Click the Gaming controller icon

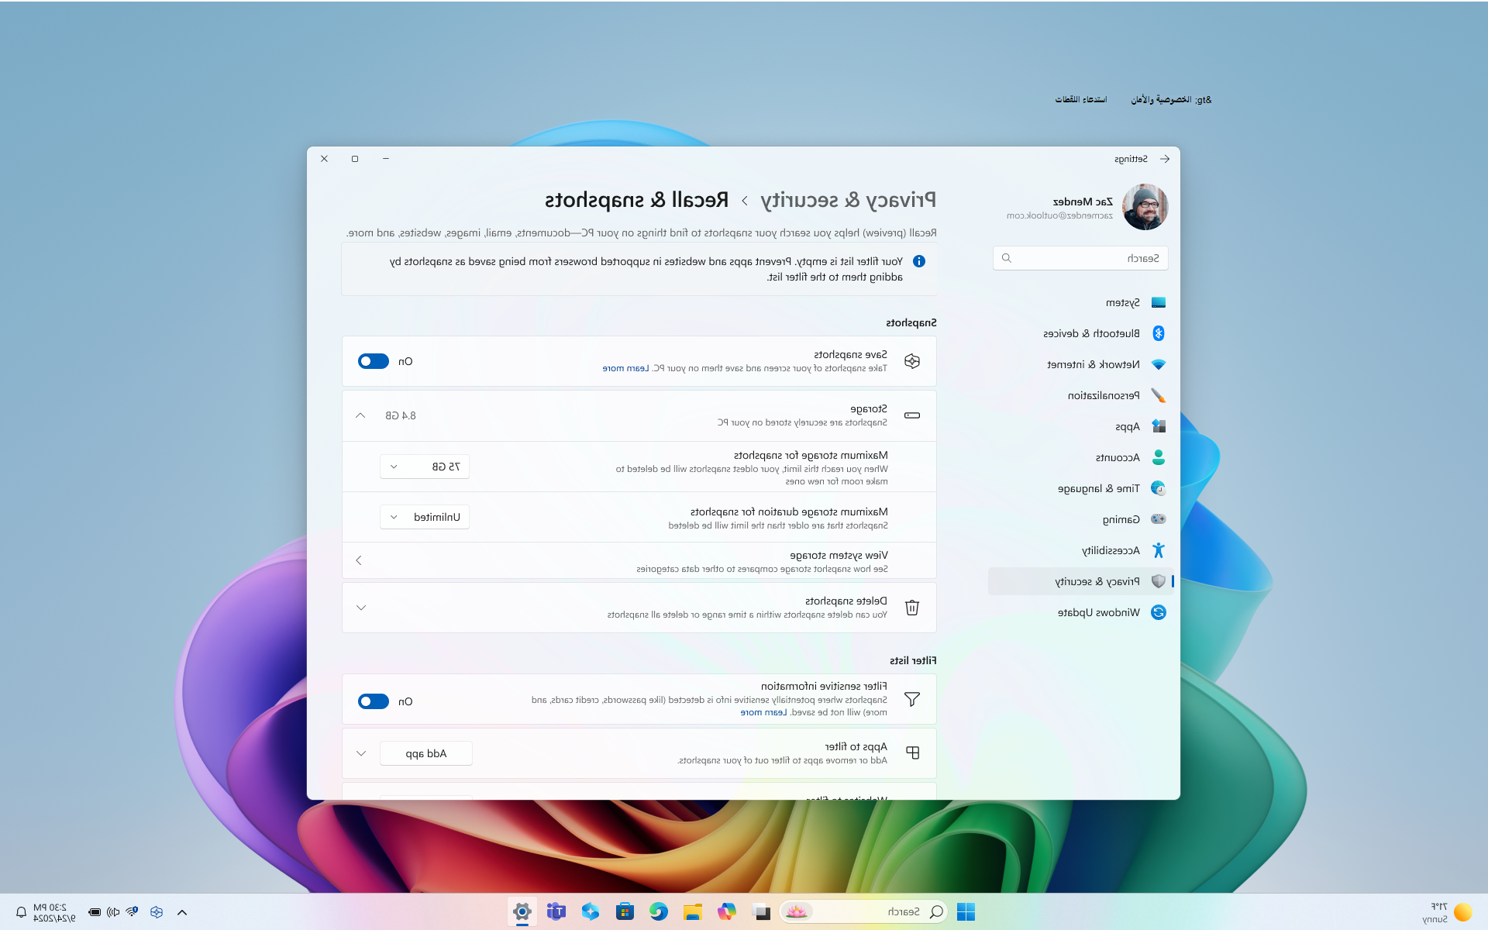coord(1159,519)
